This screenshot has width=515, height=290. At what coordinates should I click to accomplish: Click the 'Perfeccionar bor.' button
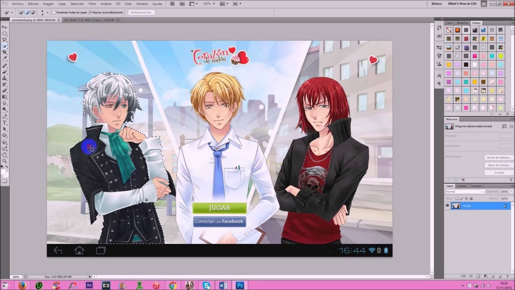(141, 12)
